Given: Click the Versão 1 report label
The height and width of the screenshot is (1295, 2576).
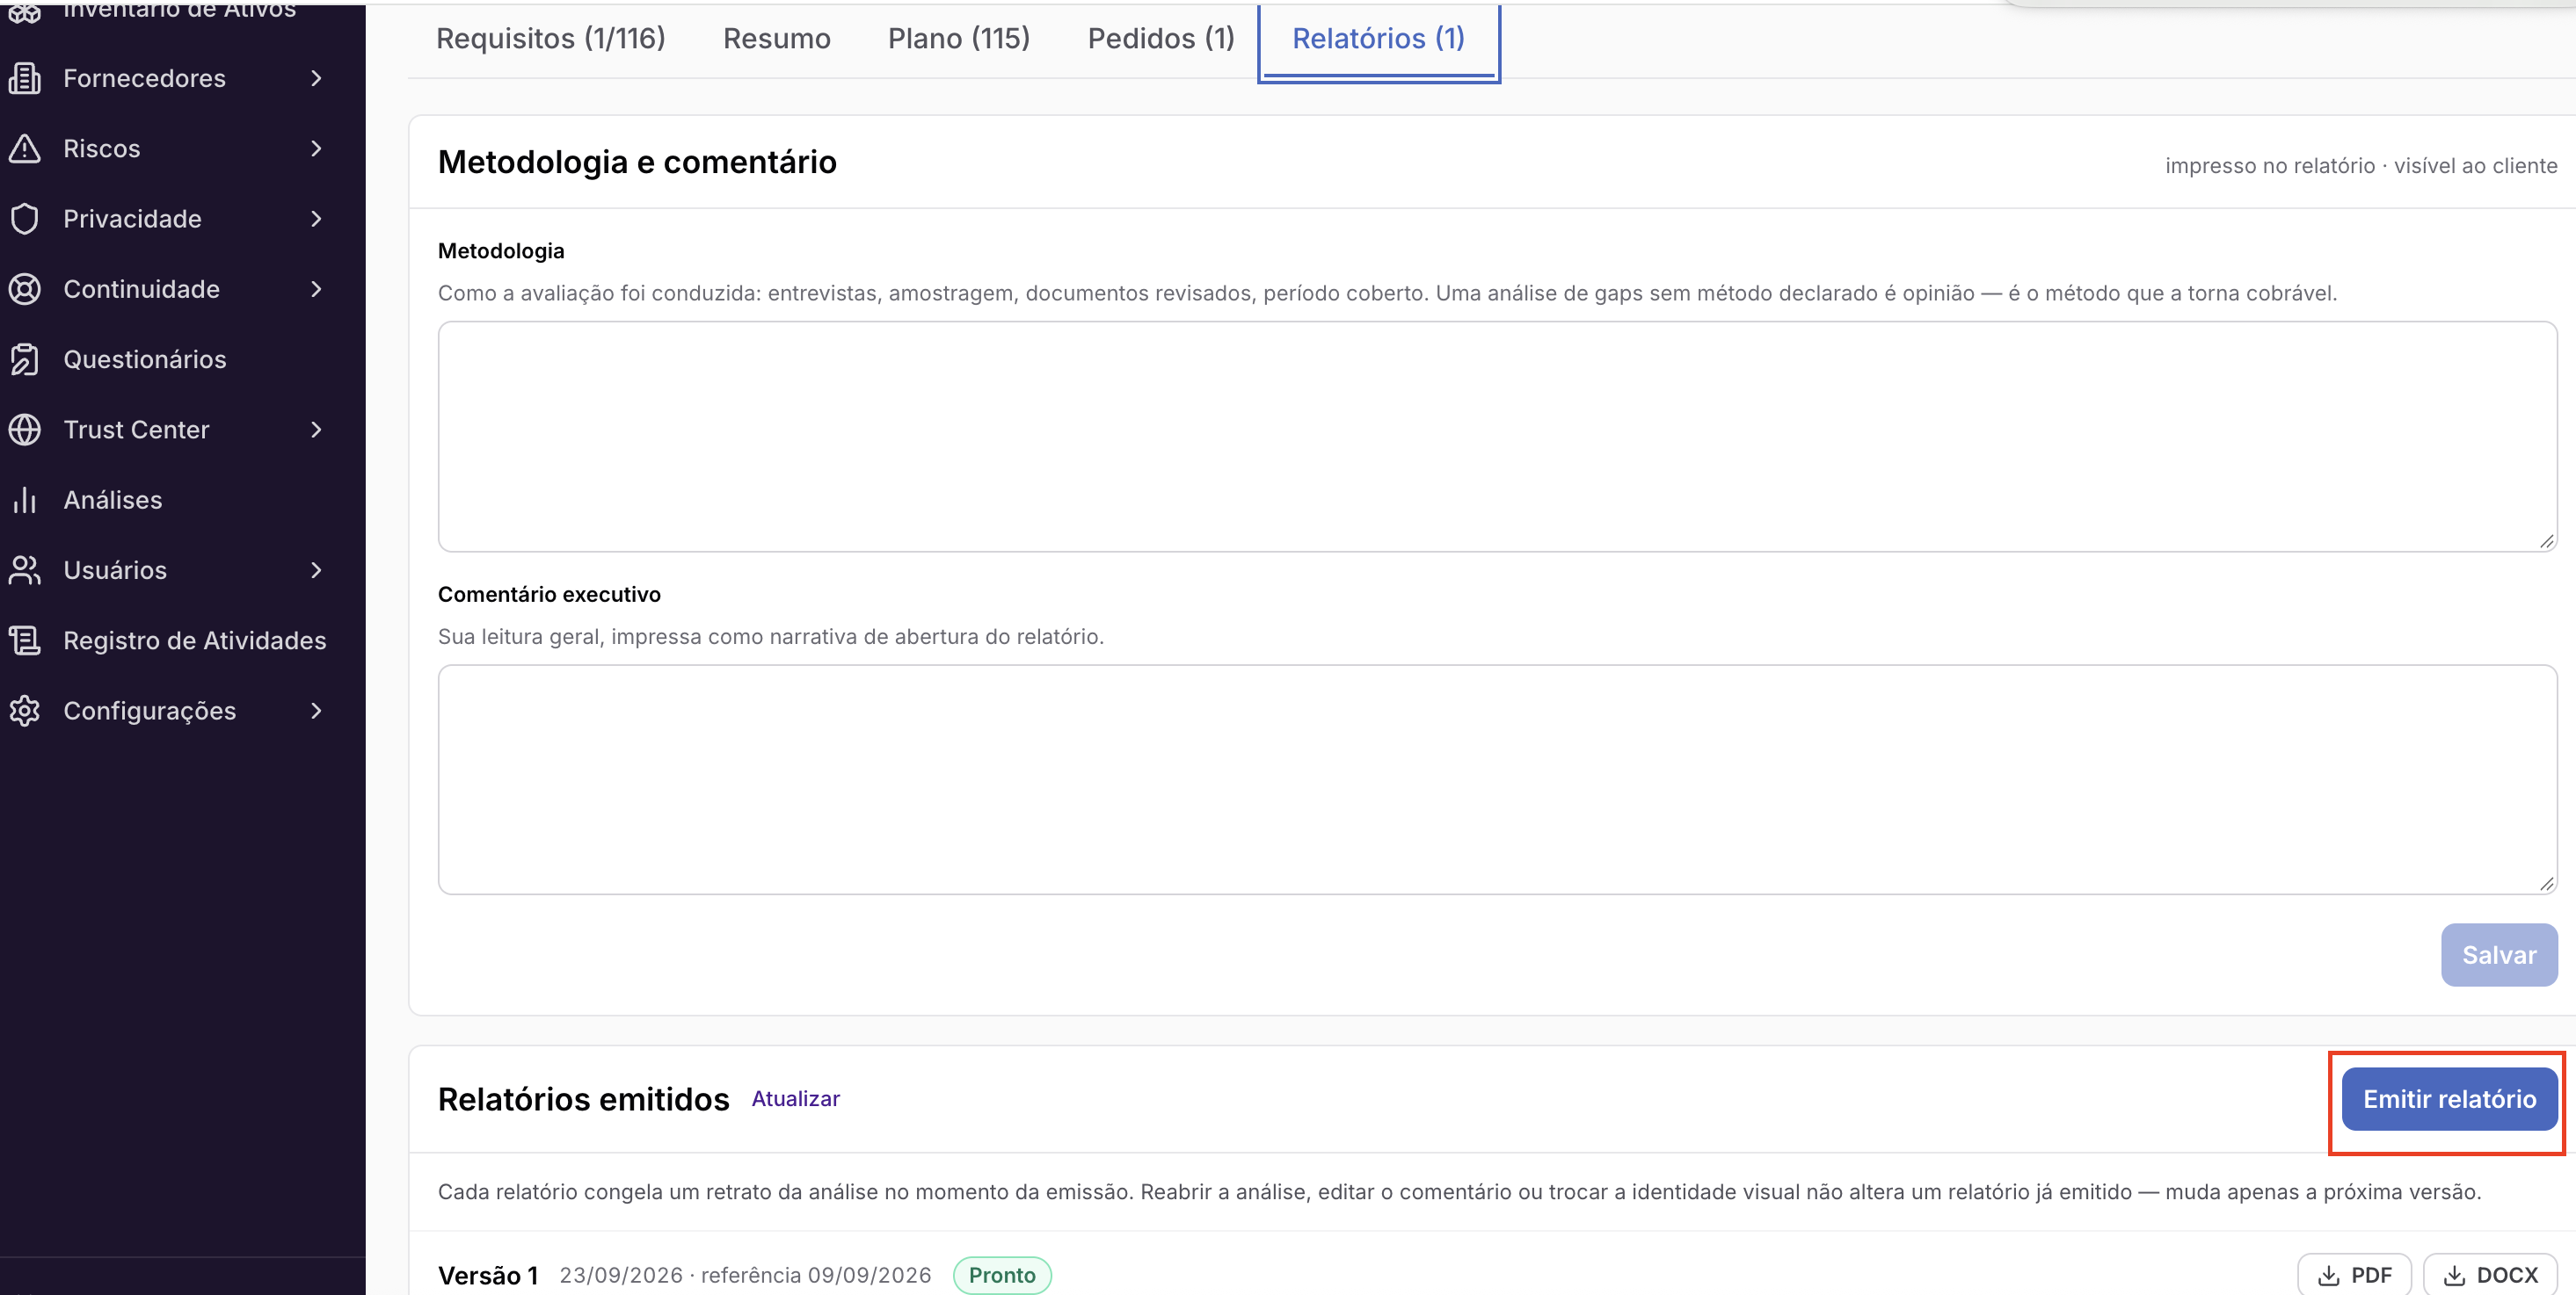Looking at the screenshot, I should tap(488, 1275).
